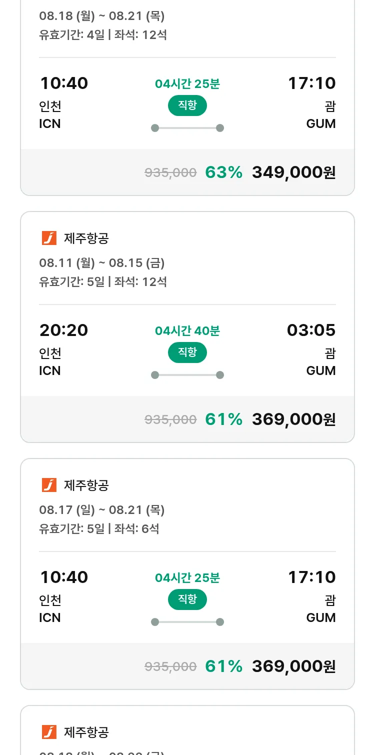Click the 20:20 departure time
The image size is (375, 755).
pyautogui.click(x=63, y=330)
